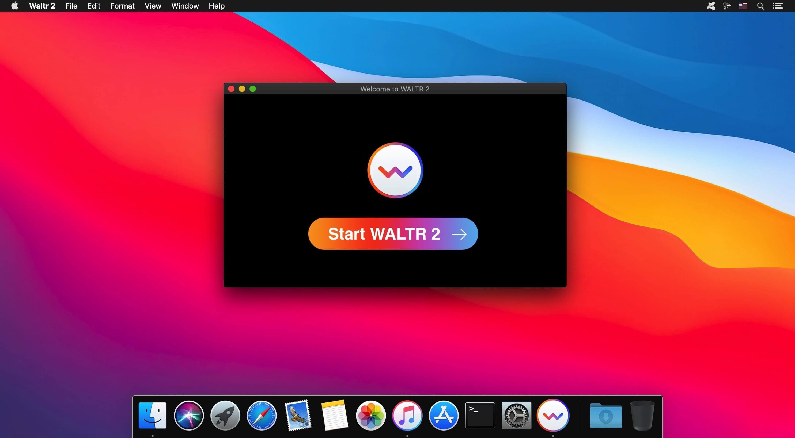Open Siri from the Dock
This screenshot has width=795, height=438.
(x=189, y=415)
